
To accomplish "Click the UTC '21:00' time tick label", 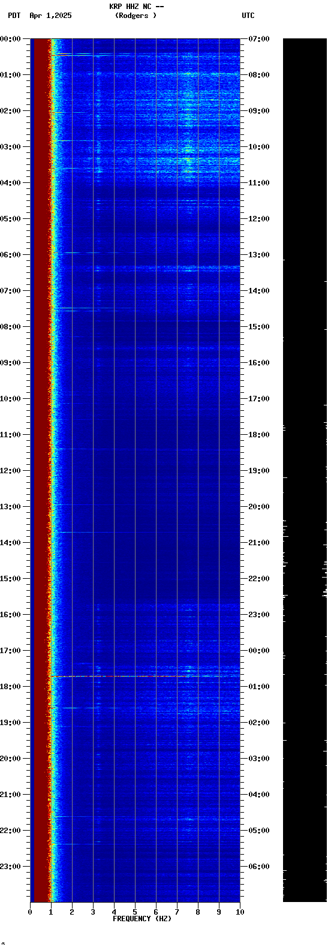I will tap(259, 543).
